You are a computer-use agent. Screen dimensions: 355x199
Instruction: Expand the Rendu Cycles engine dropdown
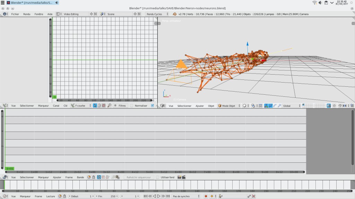coord(157,14)
